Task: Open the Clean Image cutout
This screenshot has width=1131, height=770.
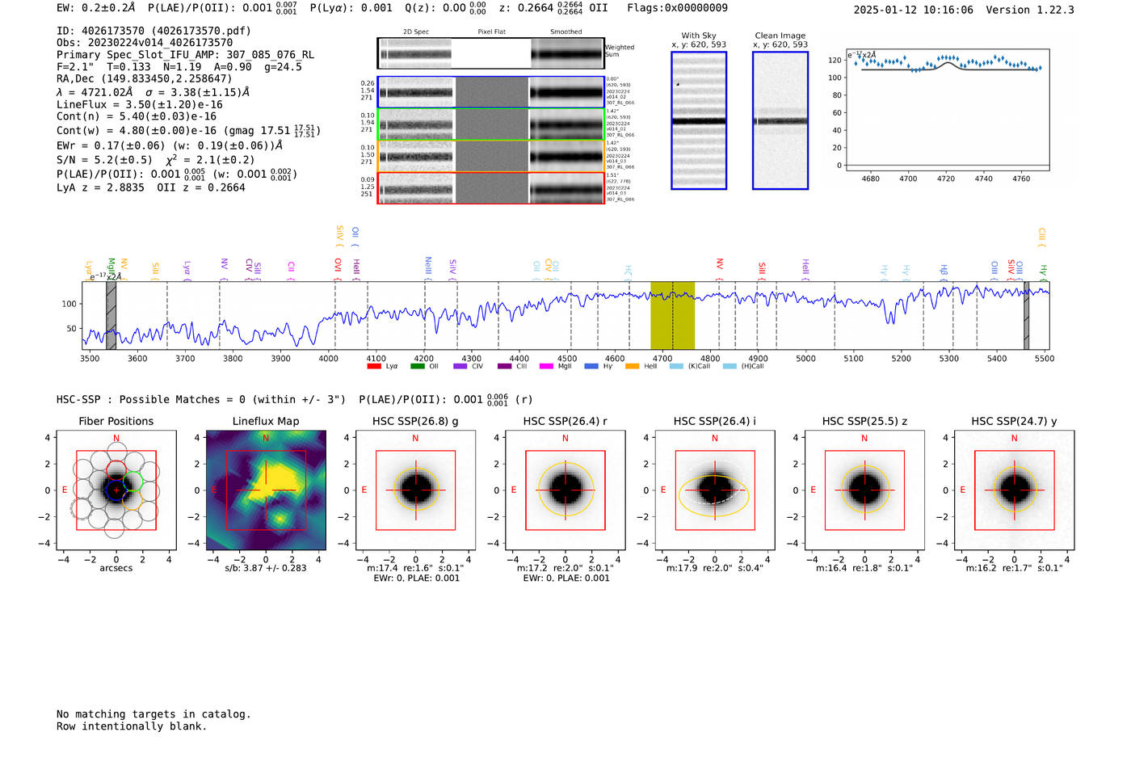Action: point(780,120)
